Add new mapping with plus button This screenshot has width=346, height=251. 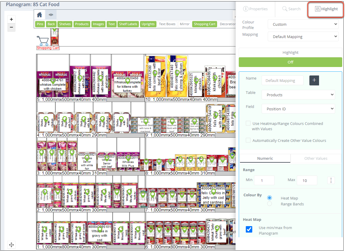pos(314,80)
